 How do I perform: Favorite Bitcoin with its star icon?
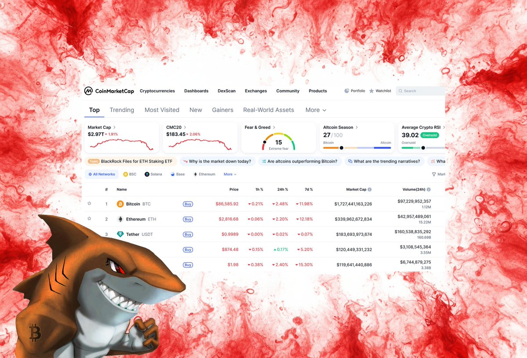pos(89,203)
